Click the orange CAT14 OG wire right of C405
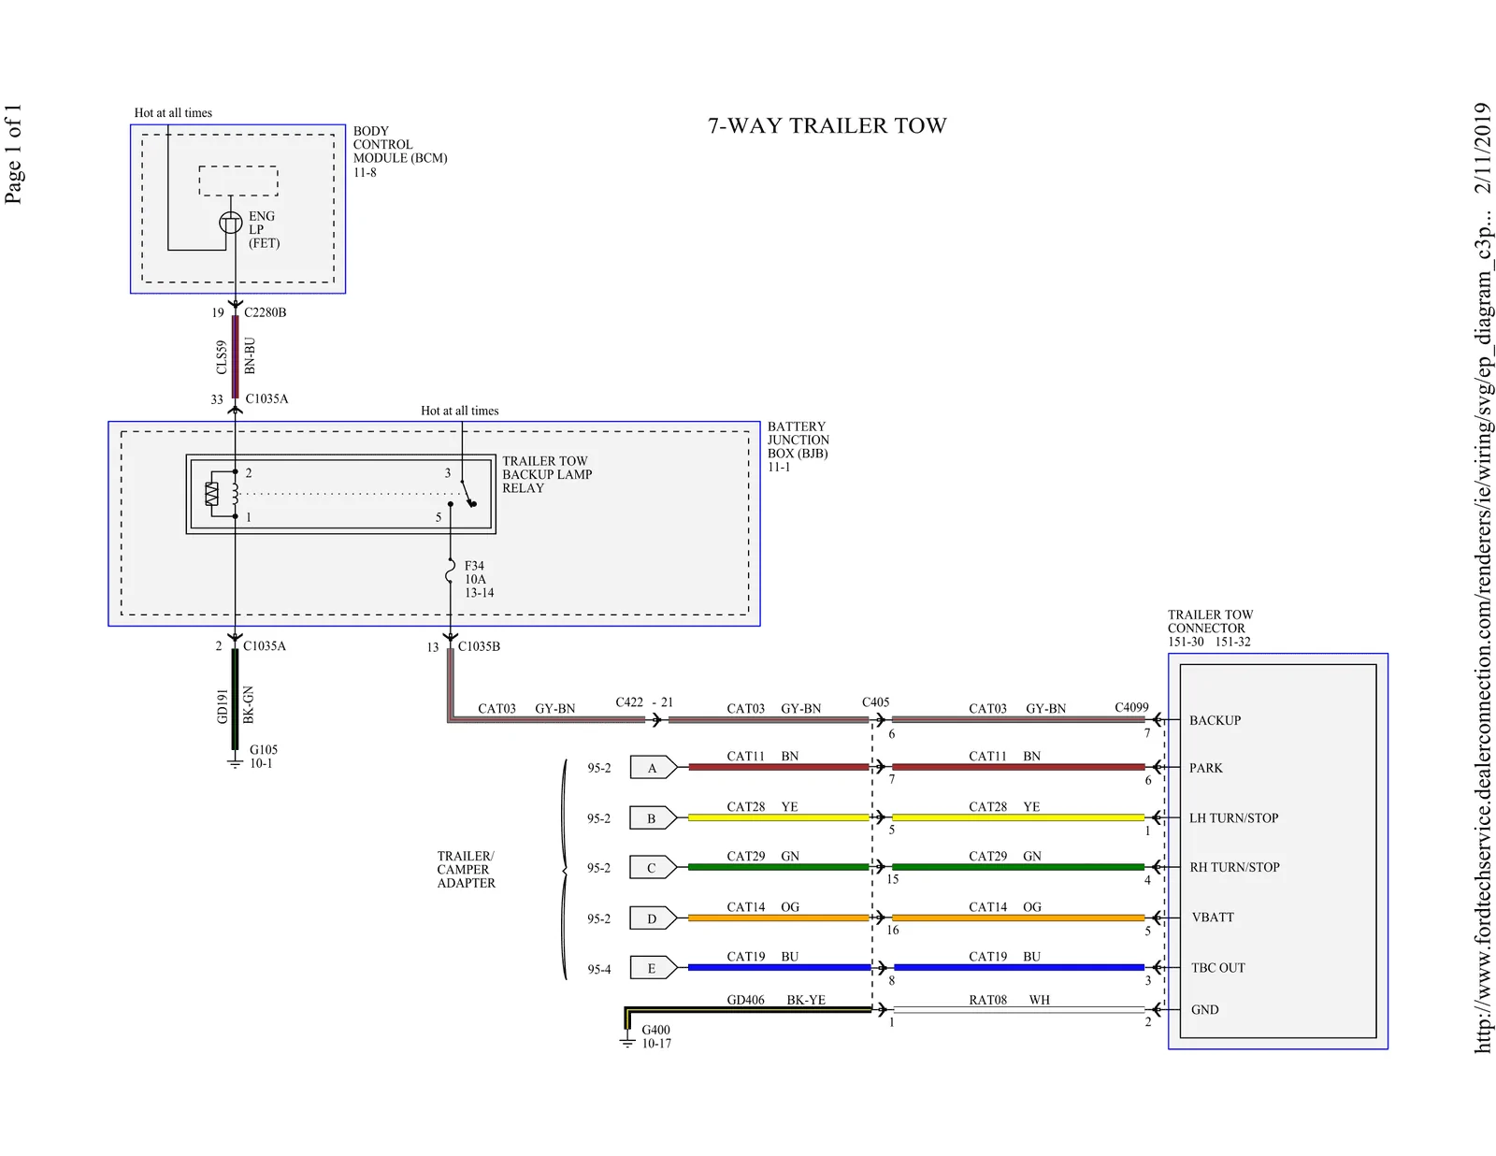This screenshot has width=1496, height=1156. [x=1018, y=918]
